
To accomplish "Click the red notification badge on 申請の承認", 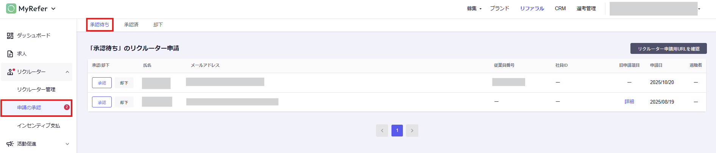I will coord(67,107).
